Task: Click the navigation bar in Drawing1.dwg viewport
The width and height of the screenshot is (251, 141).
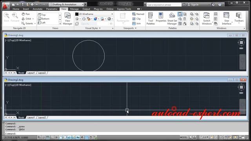Action: (242, 62)
